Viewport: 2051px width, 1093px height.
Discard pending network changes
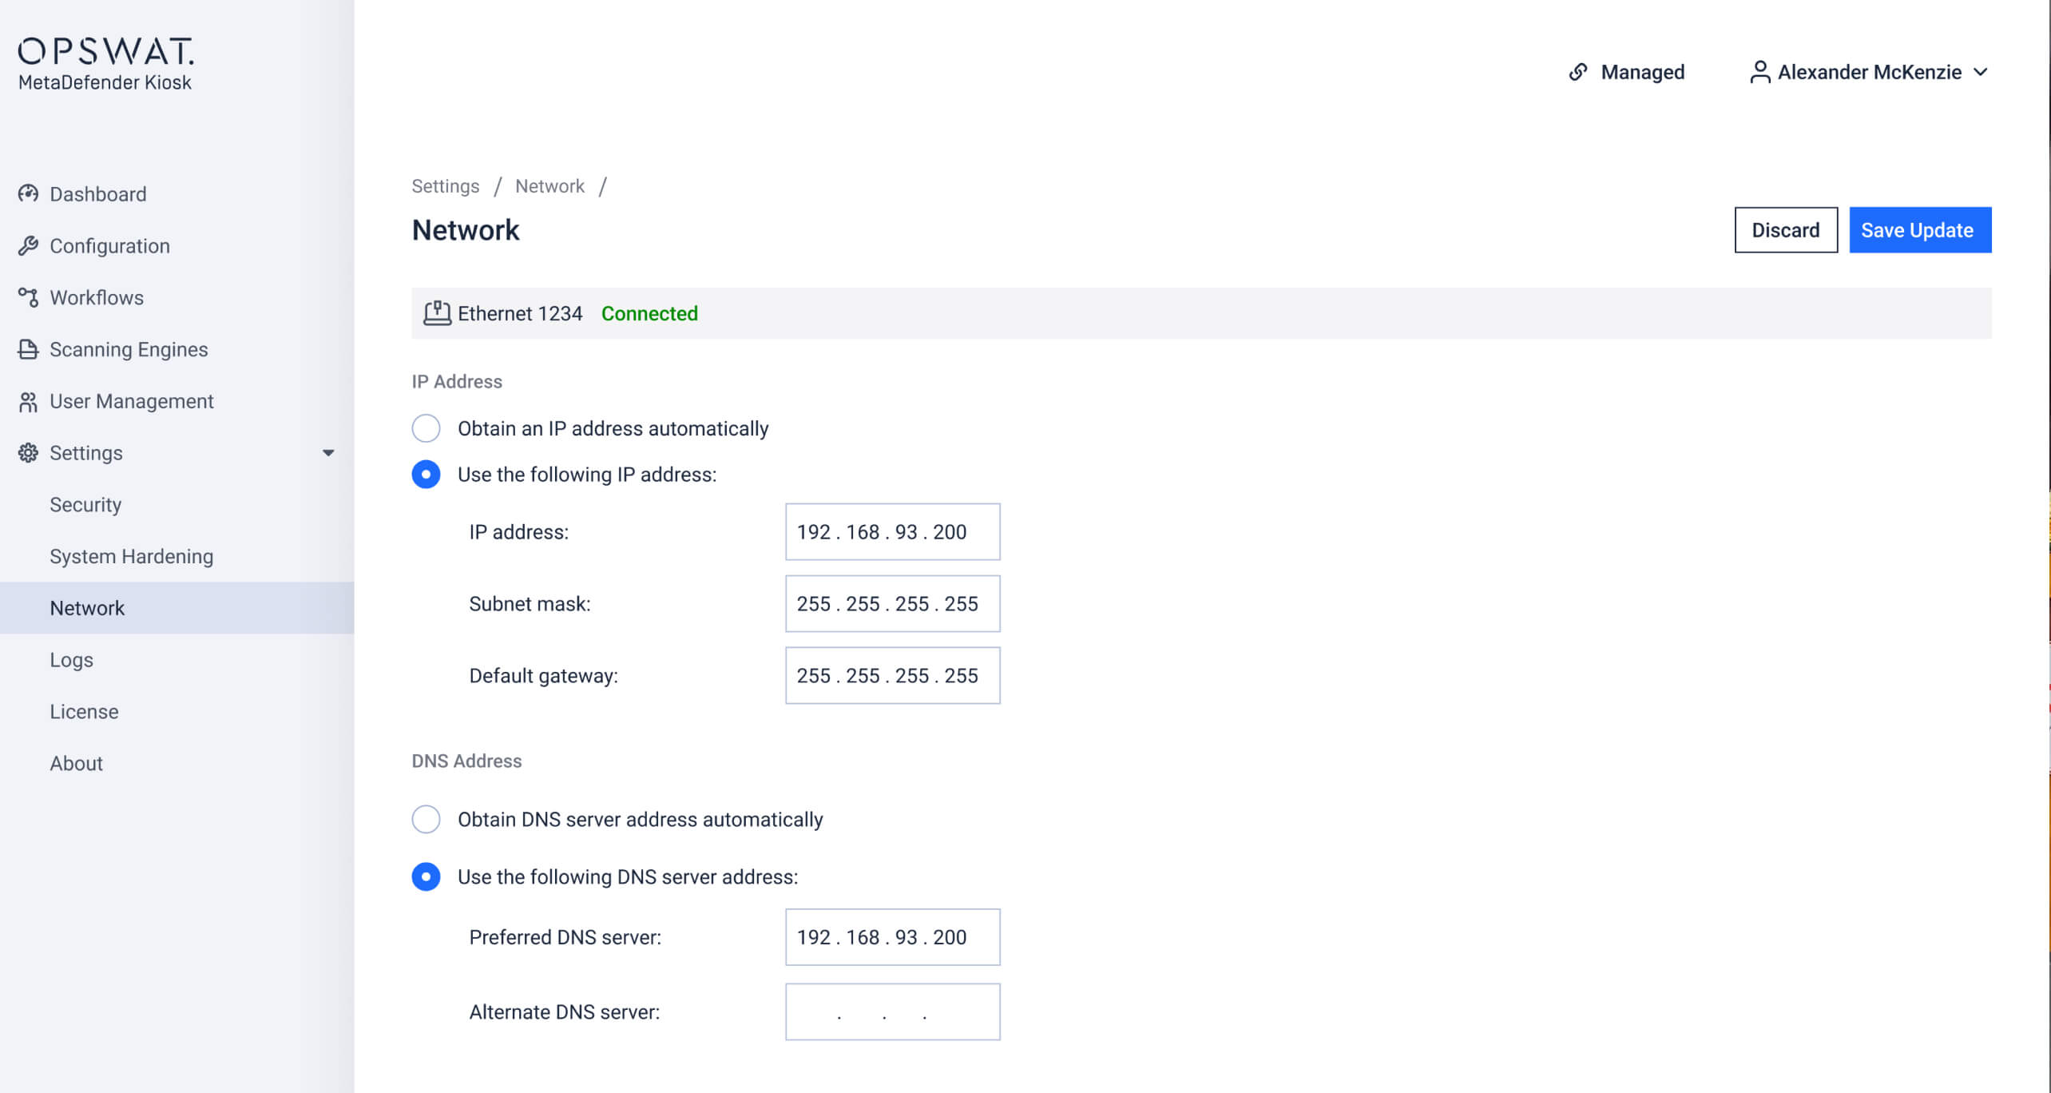coord(1786,230)
